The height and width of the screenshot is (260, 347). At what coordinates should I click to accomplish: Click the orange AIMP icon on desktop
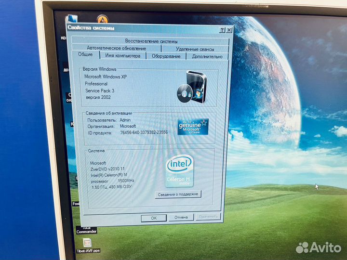point(103,19)
